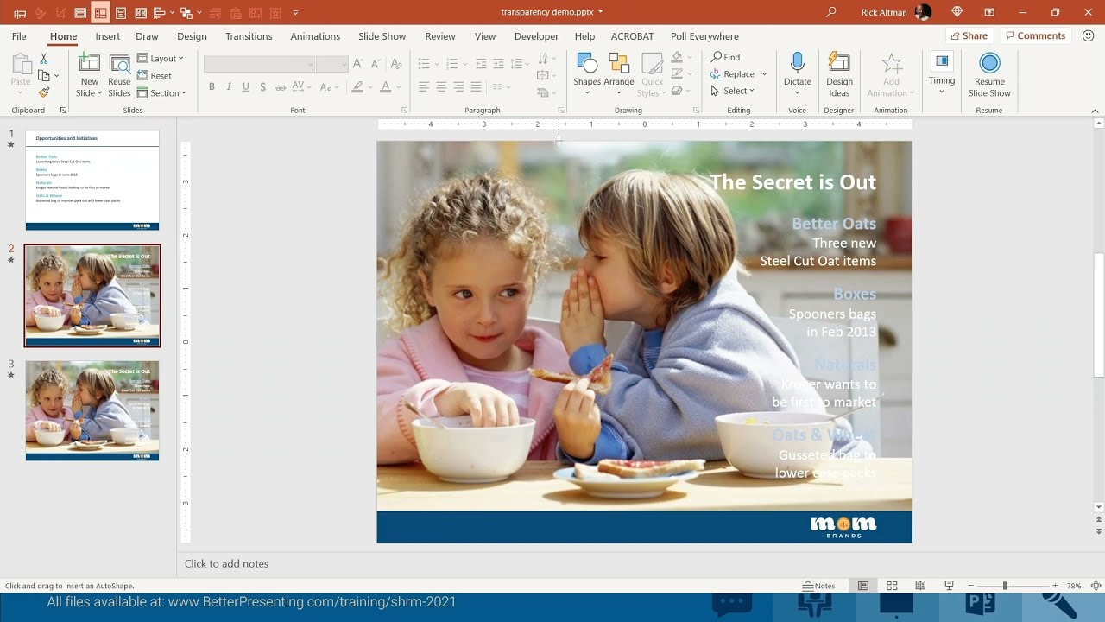Click the Shapes gallery icon
The image size is (1105, 622).
point(587,64)
